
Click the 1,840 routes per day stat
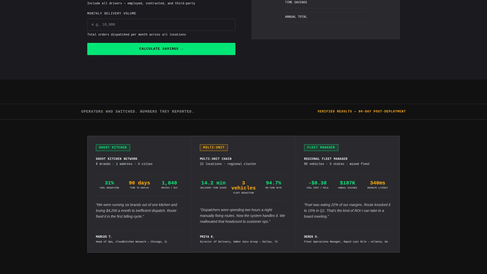coord(169,185)
